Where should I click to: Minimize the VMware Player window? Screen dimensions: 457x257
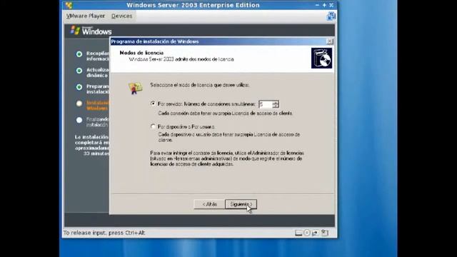pyautogui.click(x=317, y=5)
